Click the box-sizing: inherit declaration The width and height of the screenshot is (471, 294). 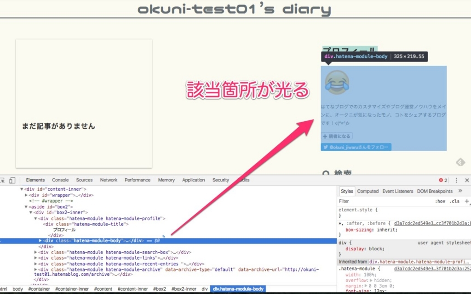[371, 230]
